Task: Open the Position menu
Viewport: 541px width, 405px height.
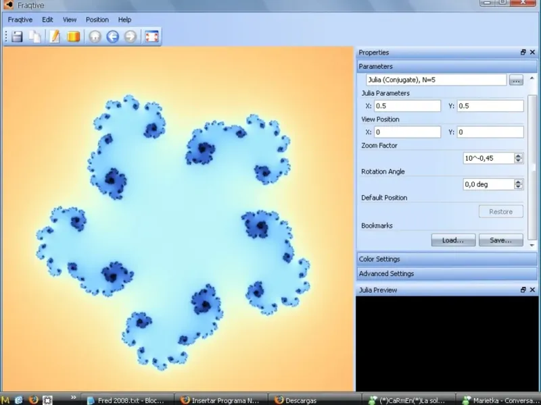Action: point(97,20)
